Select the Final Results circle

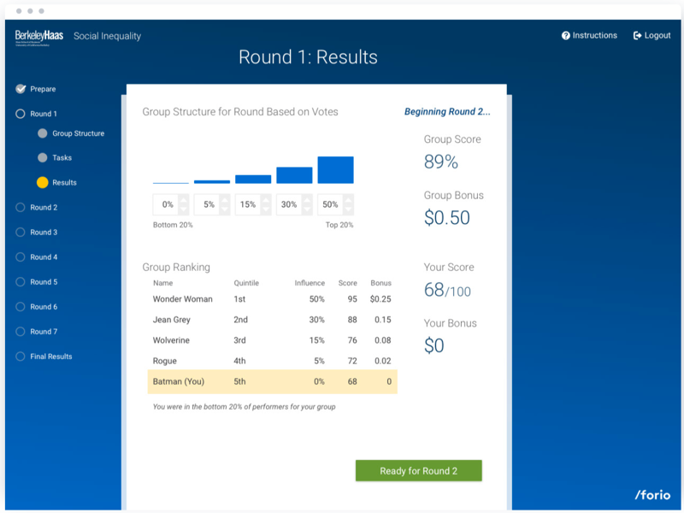[21, 357]
